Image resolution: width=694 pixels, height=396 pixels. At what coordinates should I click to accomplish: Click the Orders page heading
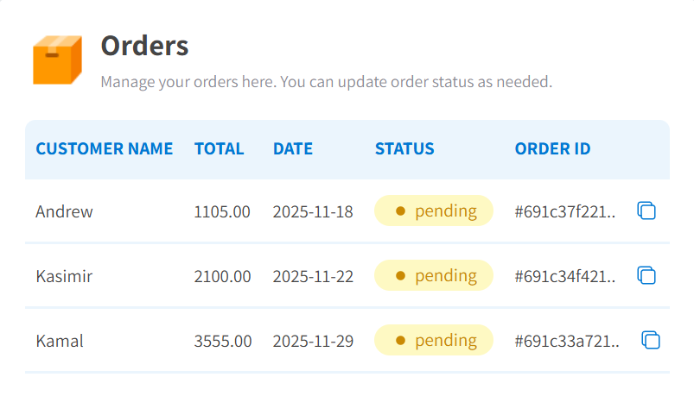coord(144,45)
